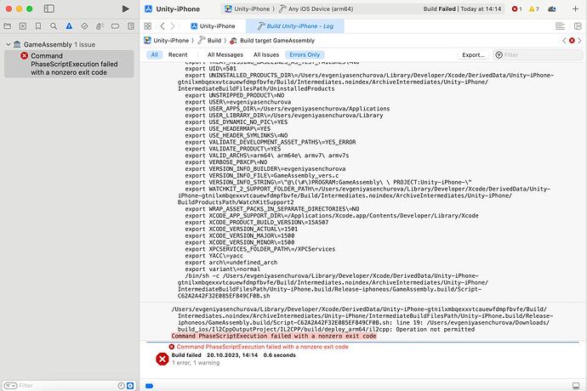This screenshot has height=391, width=587.
Task: Select the PhaseScriptExecution failed issue in the navigator
Action: [69, 64]
